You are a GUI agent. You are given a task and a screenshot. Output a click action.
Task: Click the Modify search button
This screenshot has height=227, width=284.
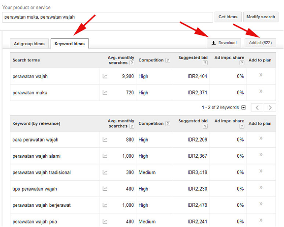tap(261, 17)
